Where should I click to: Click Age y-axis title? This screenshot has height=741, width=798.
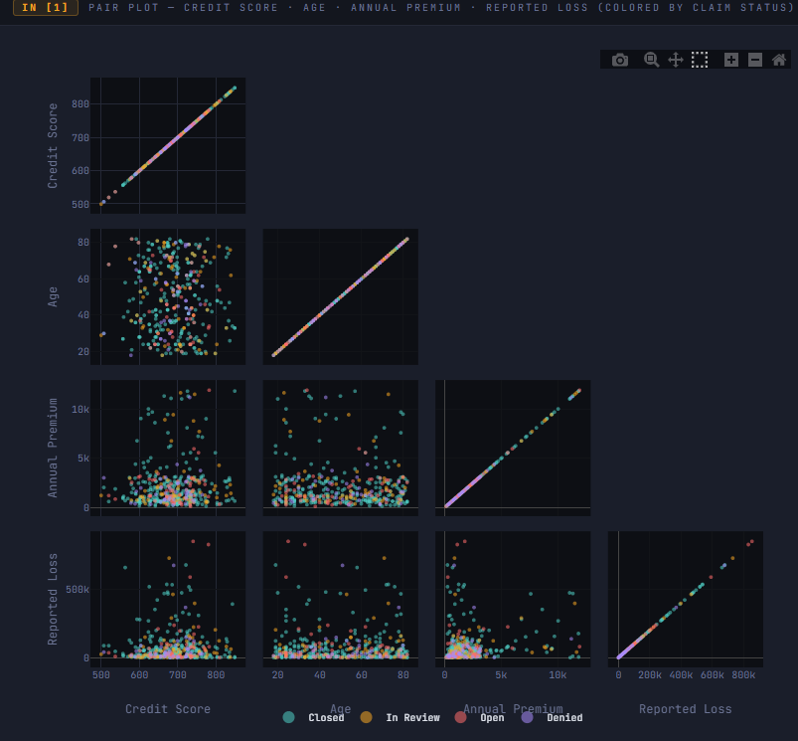point(53,296)
